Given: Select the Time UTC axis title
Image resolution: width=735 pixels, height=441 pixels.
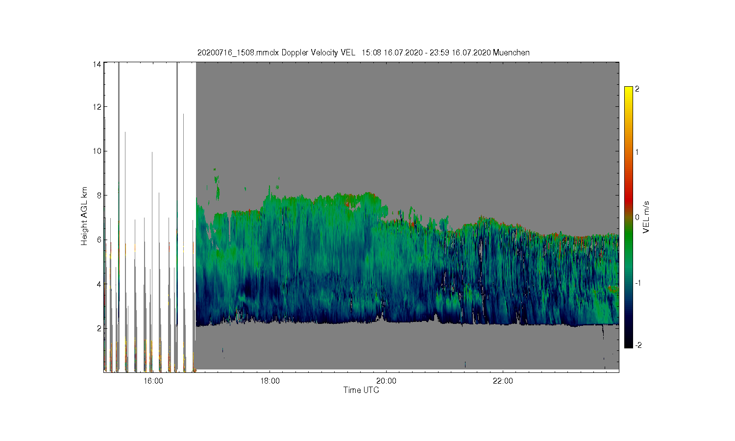Looking at the screenshot, I should 361,390.
